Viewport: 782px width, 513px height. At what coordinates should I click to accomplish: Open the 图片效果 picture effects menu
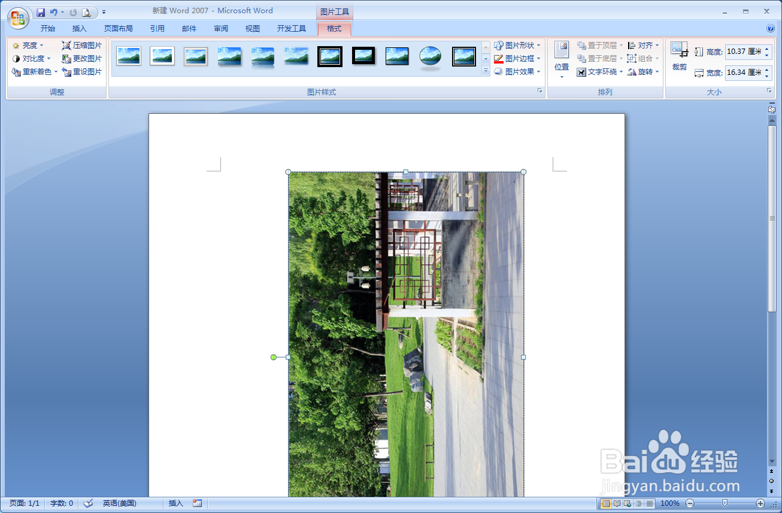click(517, 72)
